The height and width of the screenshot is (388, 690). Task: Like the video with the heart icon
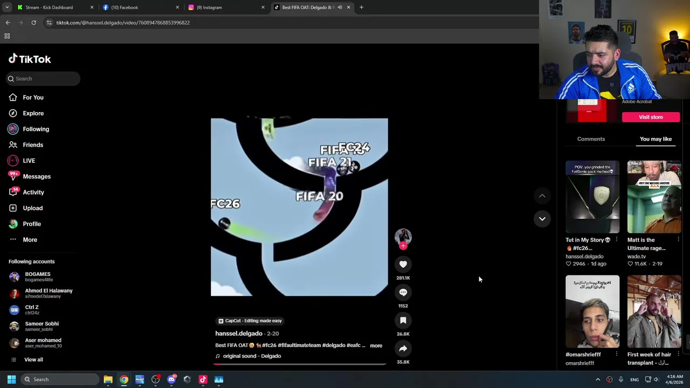(403, 265)
